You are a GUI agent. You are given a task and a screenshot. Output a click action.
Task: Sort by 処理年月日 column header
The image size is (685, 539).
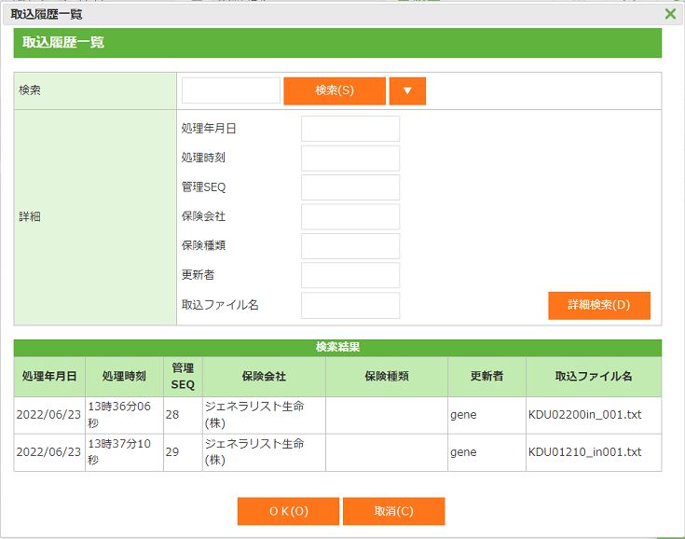[49, 377]
